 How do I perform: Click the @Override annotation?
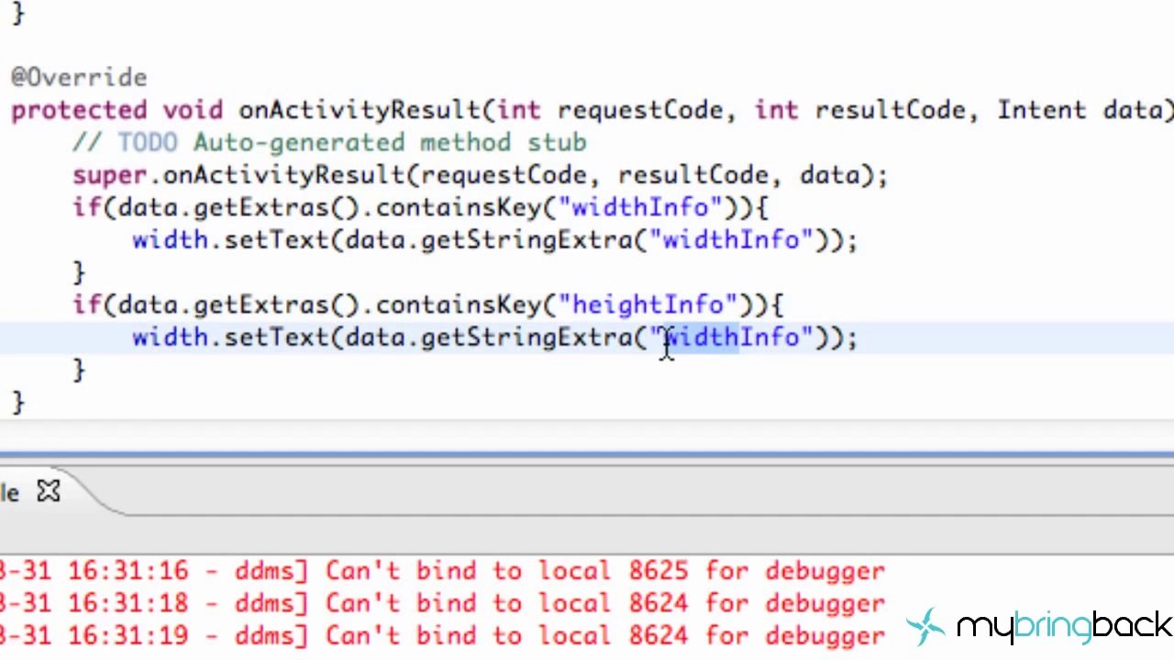(x=79, y=77)
